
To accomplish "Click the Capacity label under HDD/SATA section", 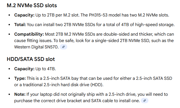I will tap(24, 69).
